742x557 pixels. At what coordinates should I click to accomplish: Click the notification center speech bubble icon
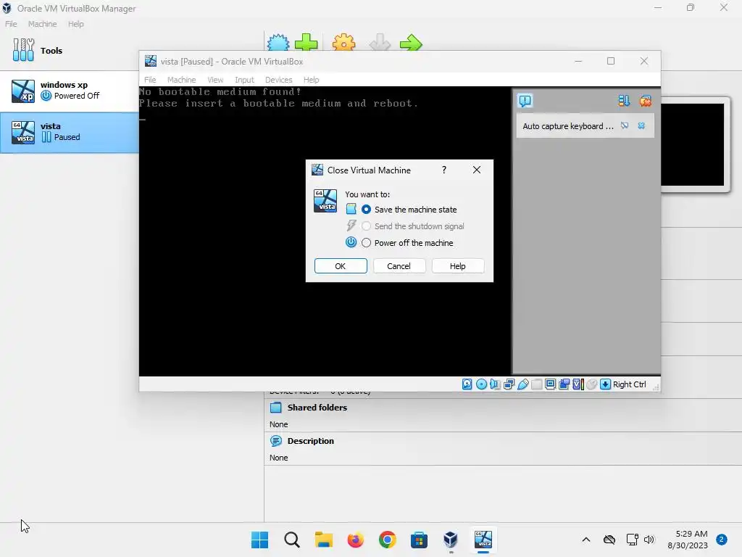pos(525,101)
